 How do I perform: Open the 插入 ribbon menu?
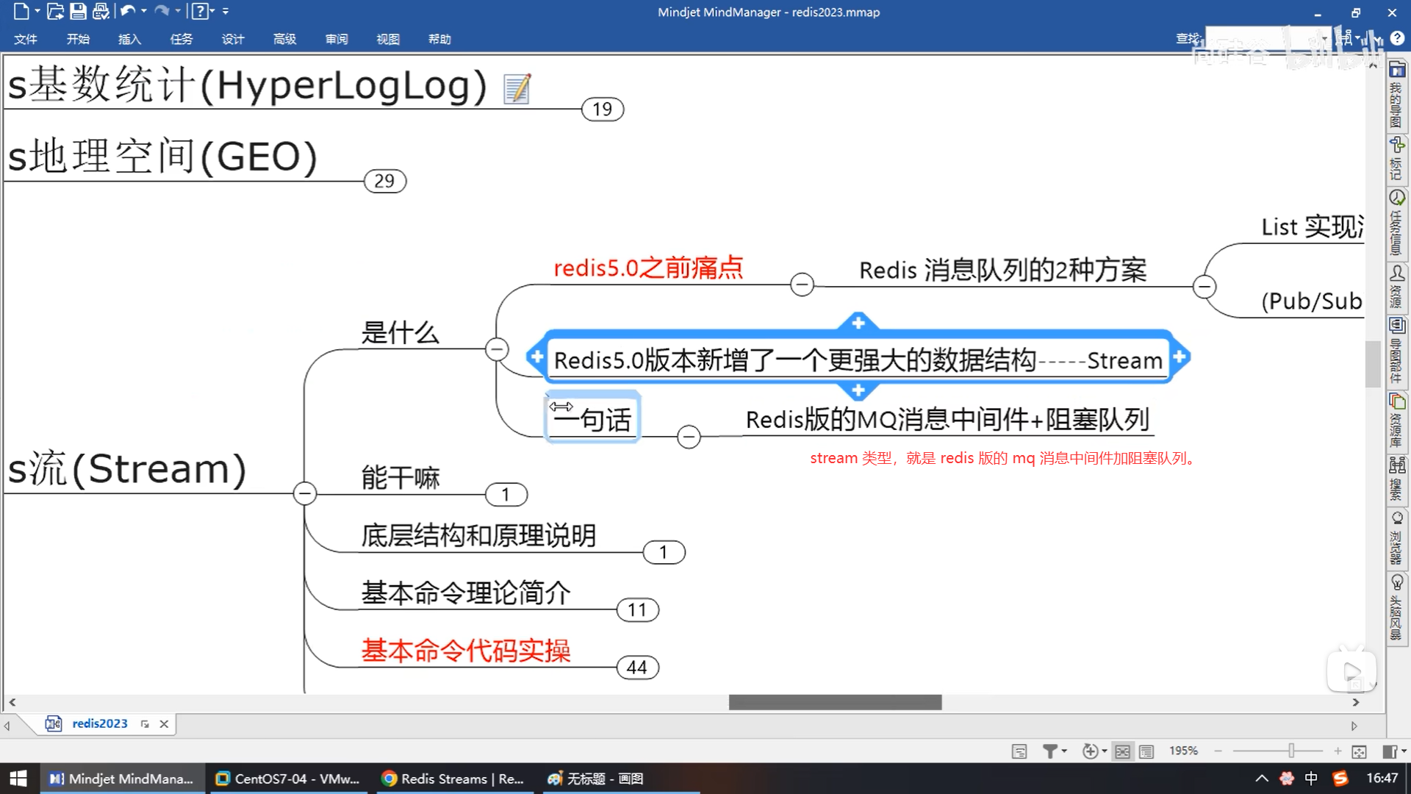coord(129,39)
